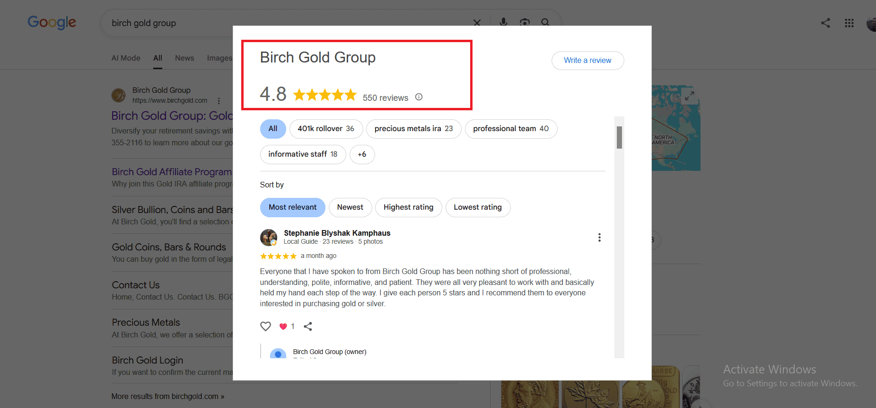This screenshot has width=876, height=408.
Task: Filter reviews by precious metals ira
Action: tap(413, 129)
